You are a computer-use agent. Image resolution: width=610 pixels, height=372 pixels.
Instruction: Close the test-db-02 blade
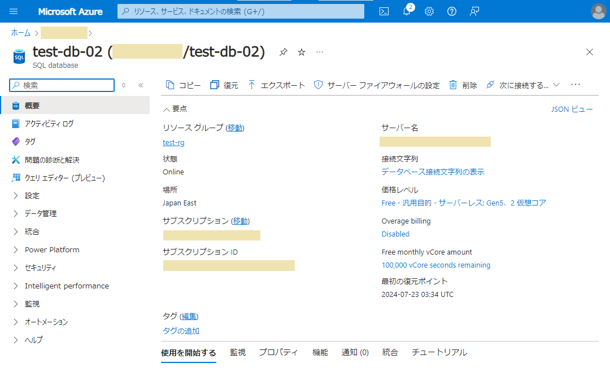click(x=589, y=52)
